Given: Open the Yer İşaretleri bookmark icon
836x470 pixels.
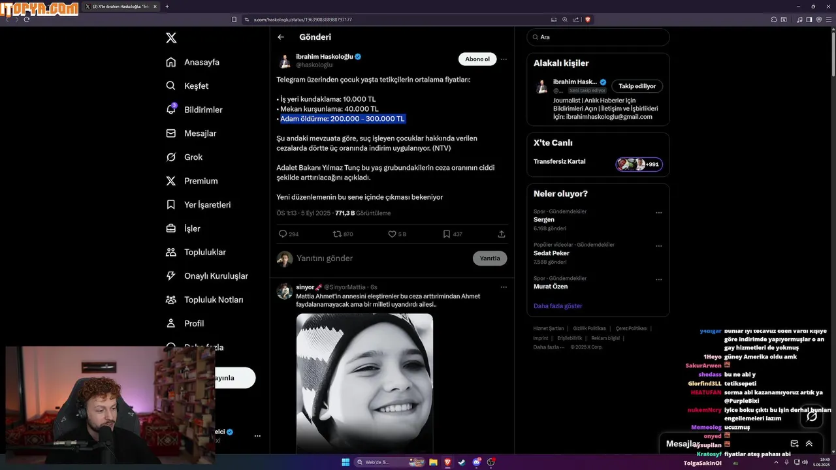Looking at the screenshot, I should pyautogui.click(x=170, y=204).
